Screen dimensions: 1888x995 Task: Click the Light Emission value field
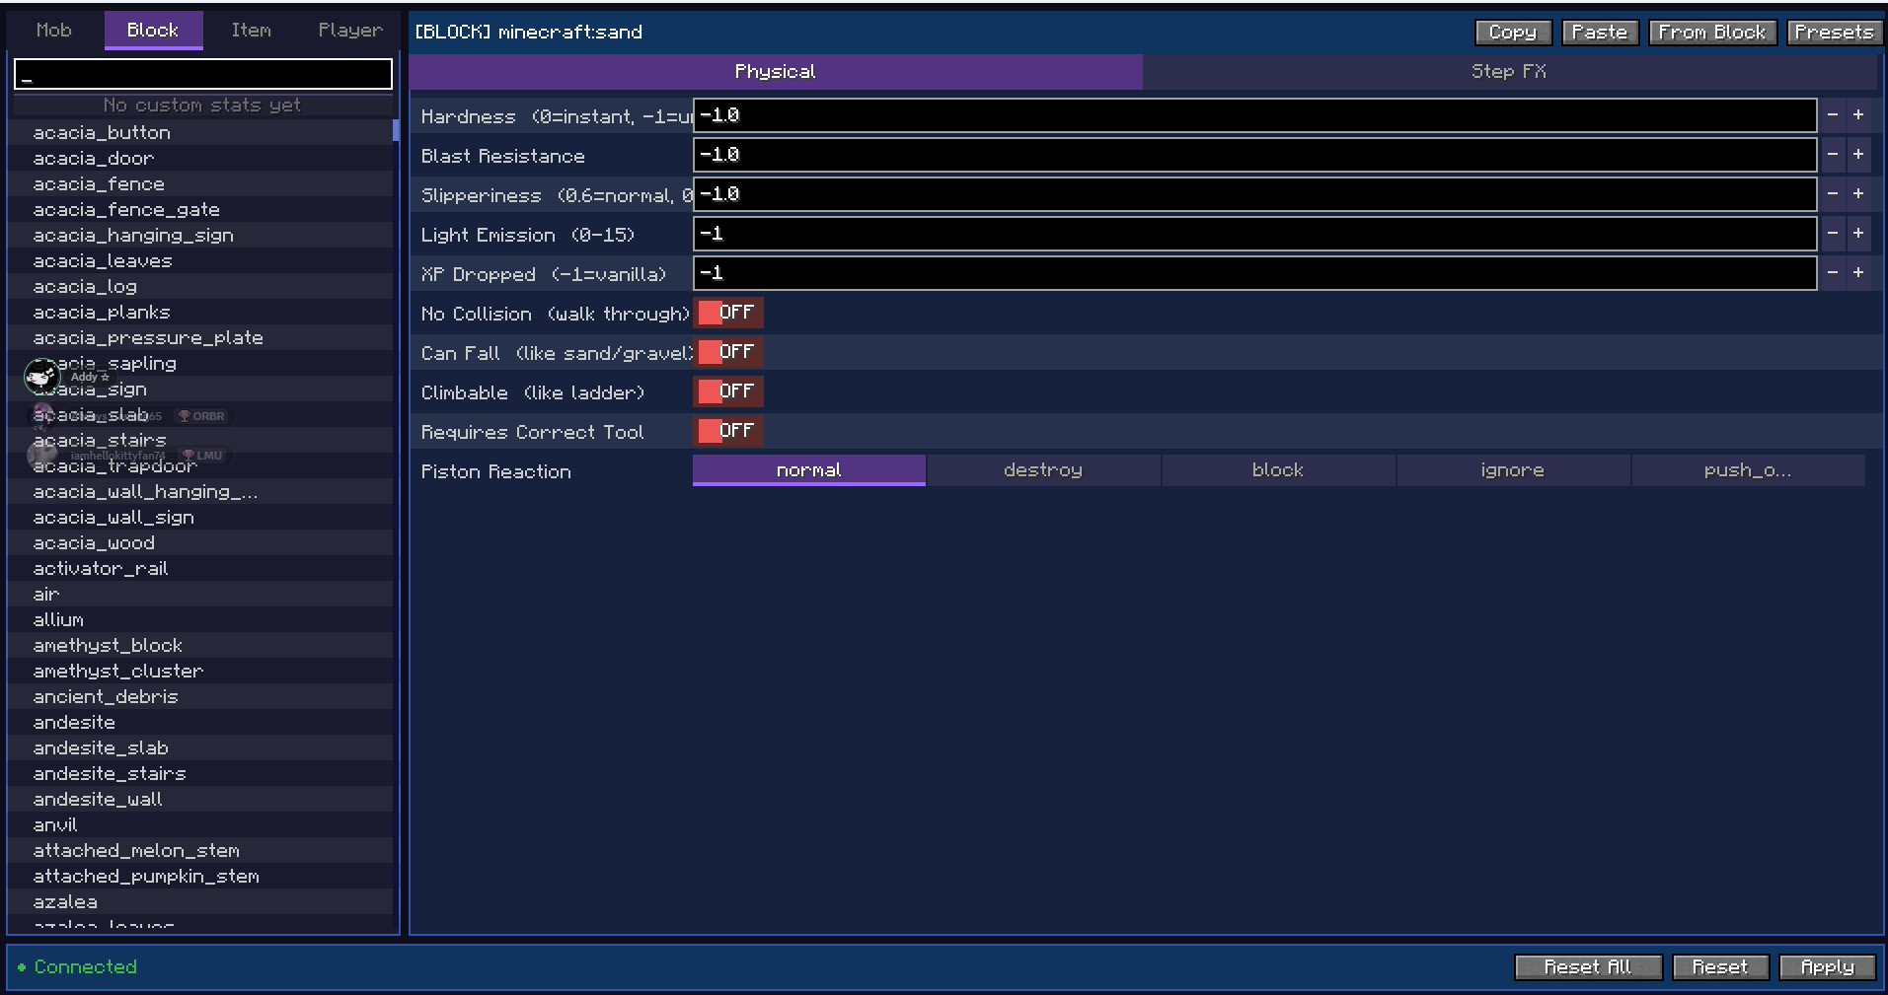click(x=1254, y=234)
